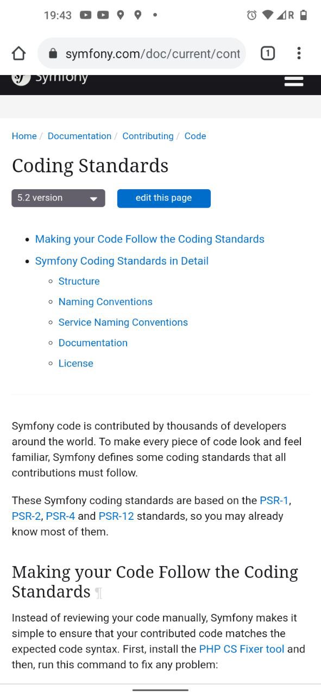Screen dimensions: 321x696
Task: Click the arrow on the version selector
Action: [x=93, y=199]
